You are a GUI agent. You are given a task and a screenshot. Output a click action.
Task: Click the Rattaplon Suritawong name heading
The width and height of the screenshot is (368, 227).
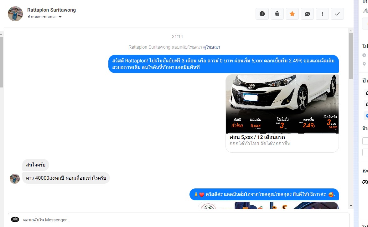51,10
